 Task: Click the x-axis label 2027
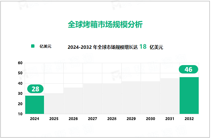pos(92,119)
